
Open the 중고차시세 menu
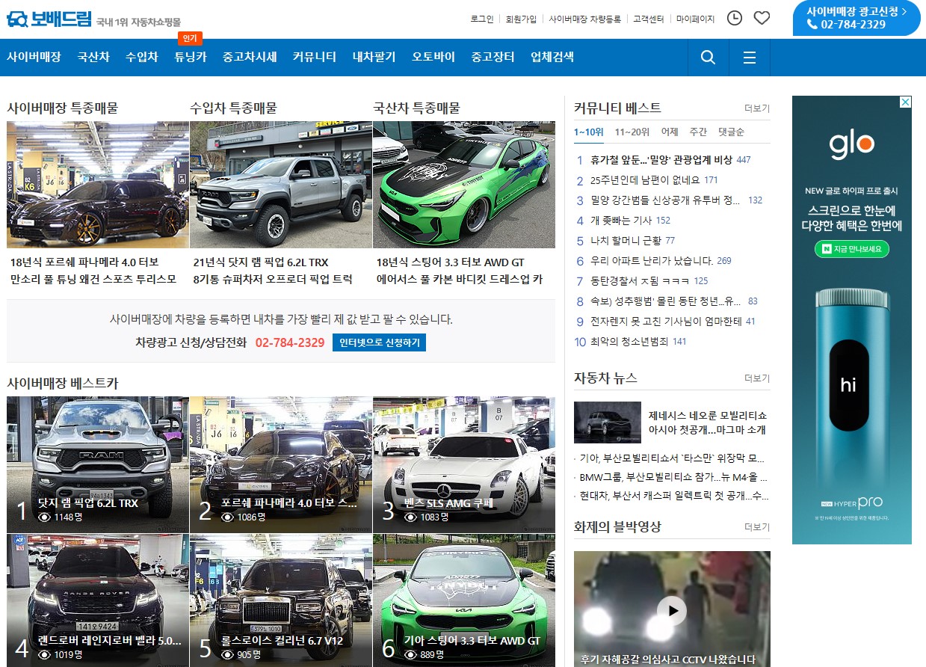250,57
